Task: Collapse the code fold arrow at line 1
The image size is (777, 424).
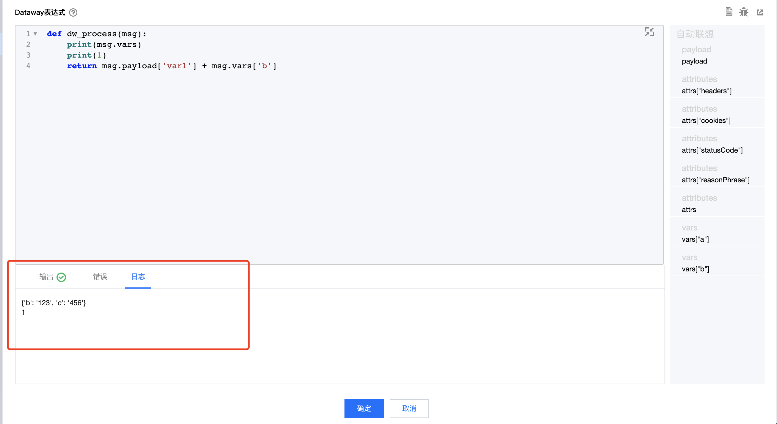Action: tap(35, 34)
